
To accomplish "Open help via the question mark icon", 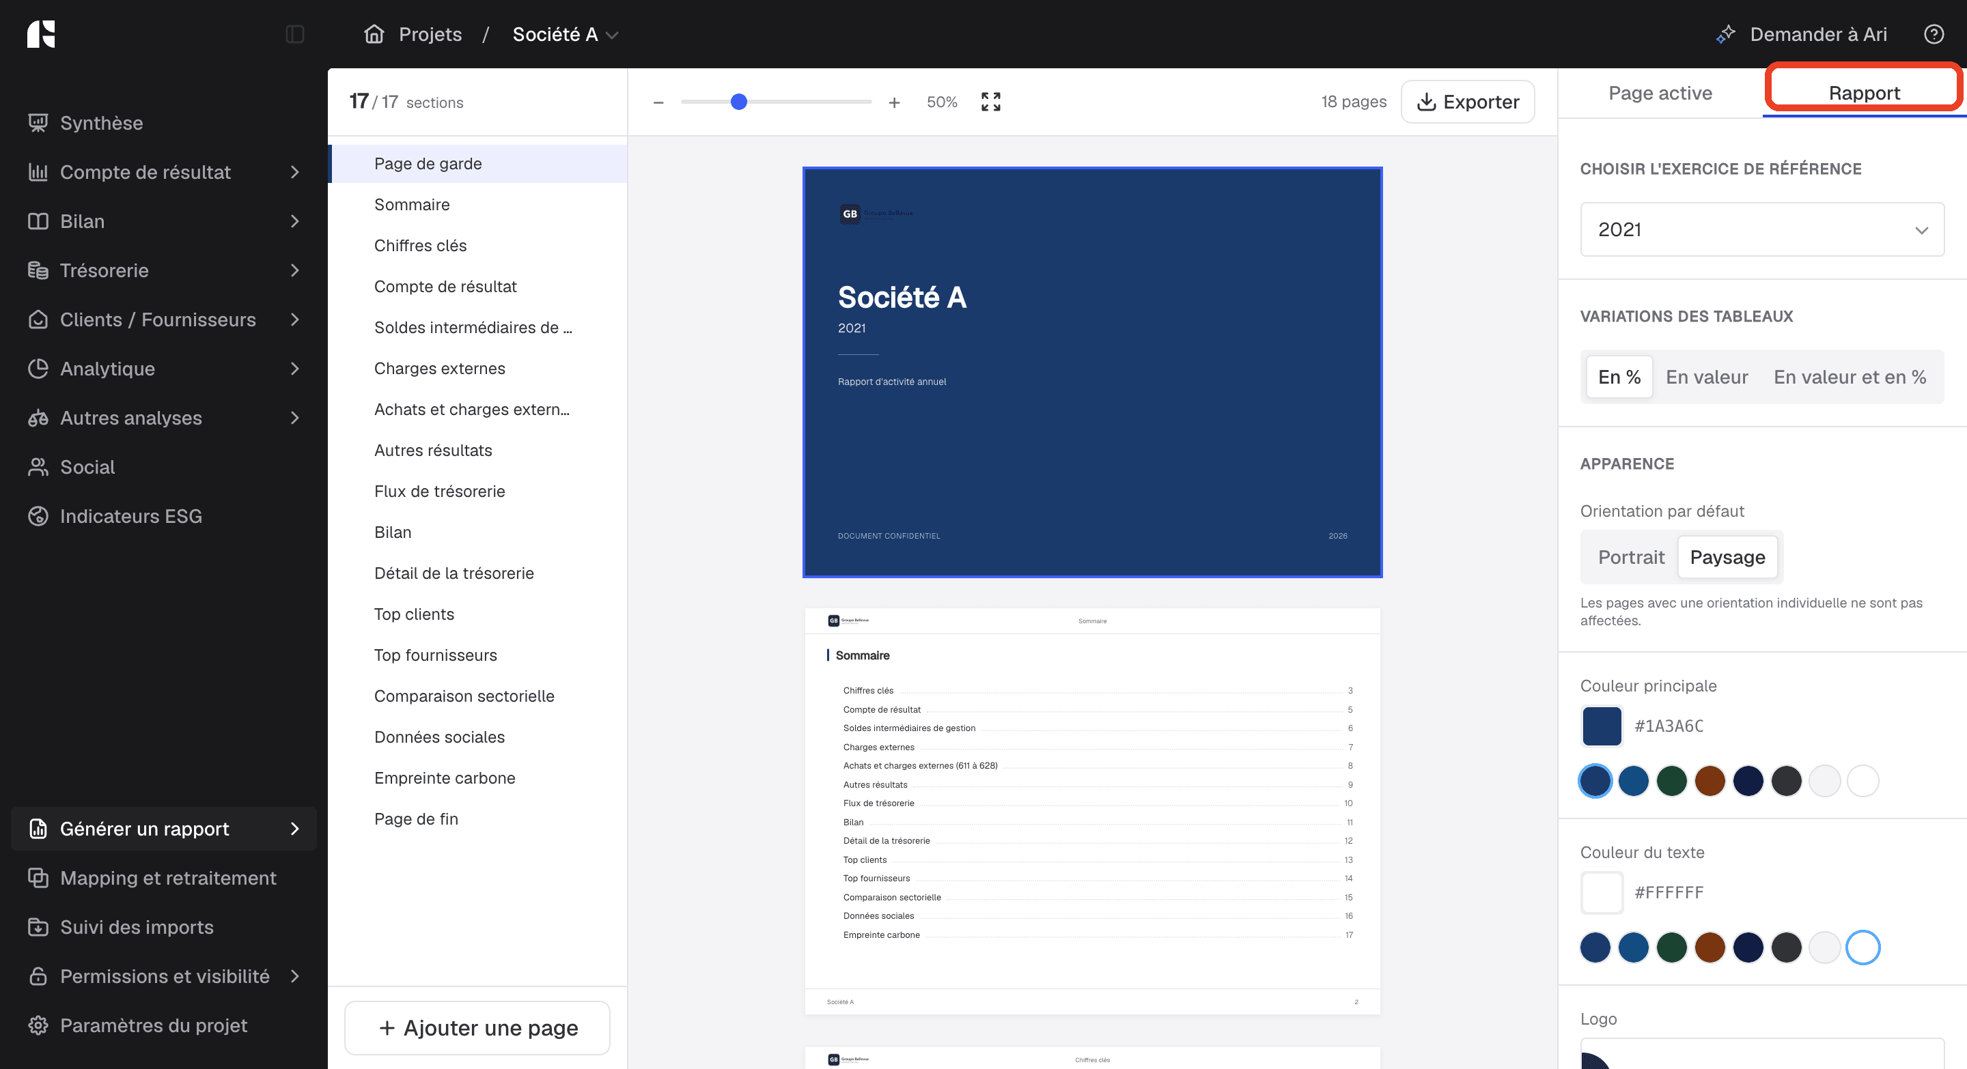I will click(1934, 34).
